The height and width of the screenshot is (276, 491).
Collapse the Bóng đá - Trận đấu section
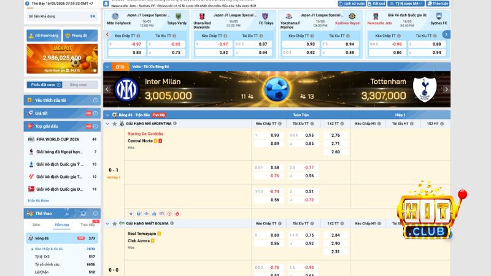(107, 115)
